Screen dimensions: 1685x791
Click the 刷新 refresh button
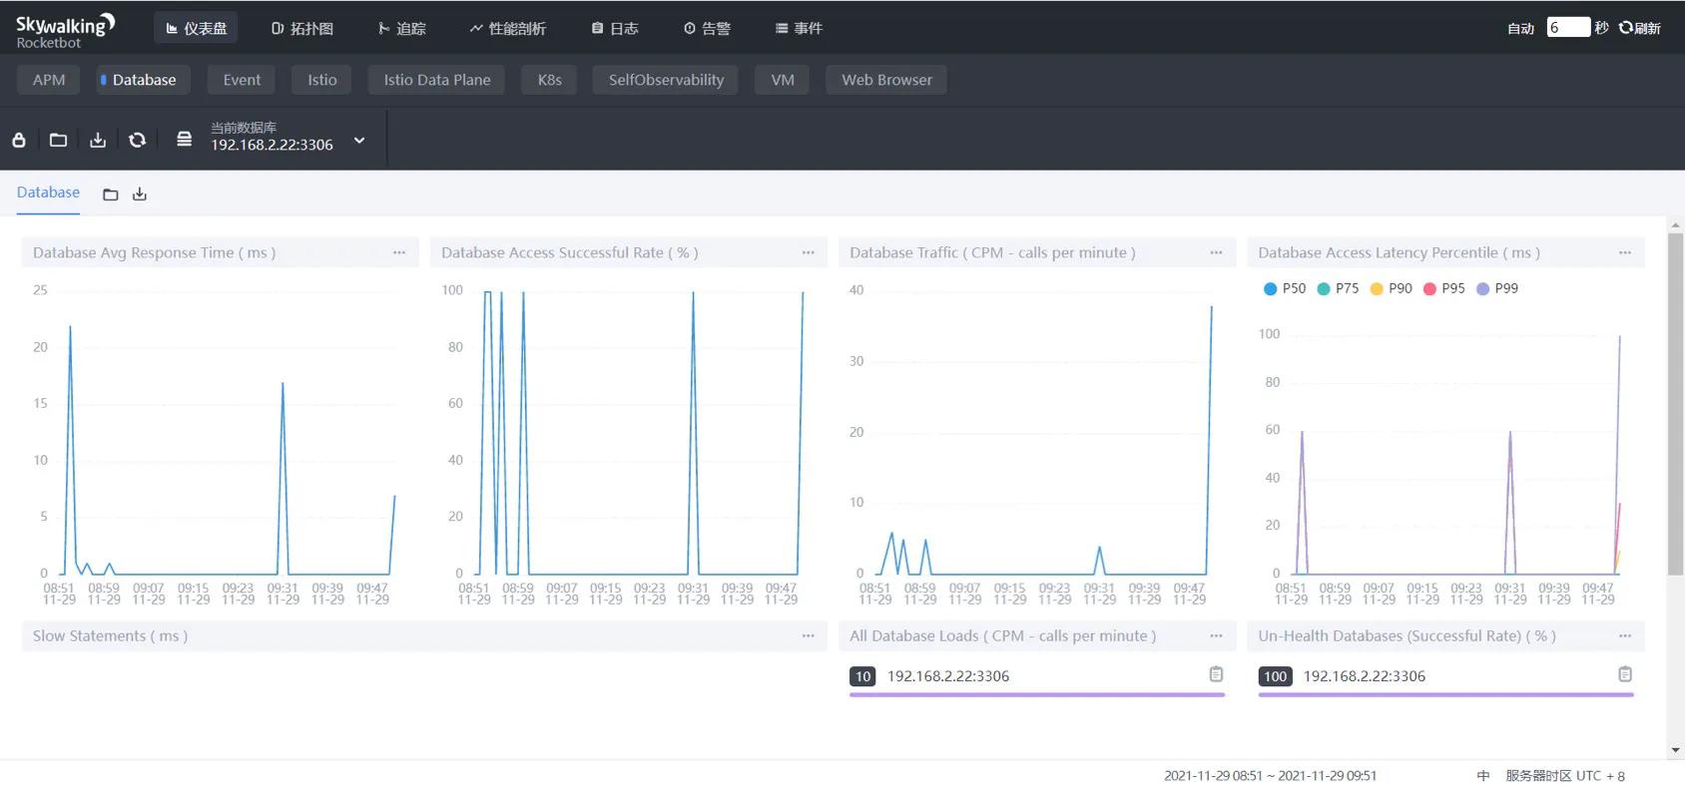pos(1639,29)
